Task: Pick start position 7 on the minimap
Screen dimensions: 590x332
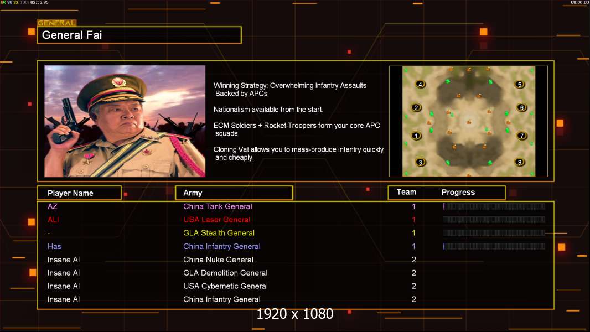Action: (522, 136)
